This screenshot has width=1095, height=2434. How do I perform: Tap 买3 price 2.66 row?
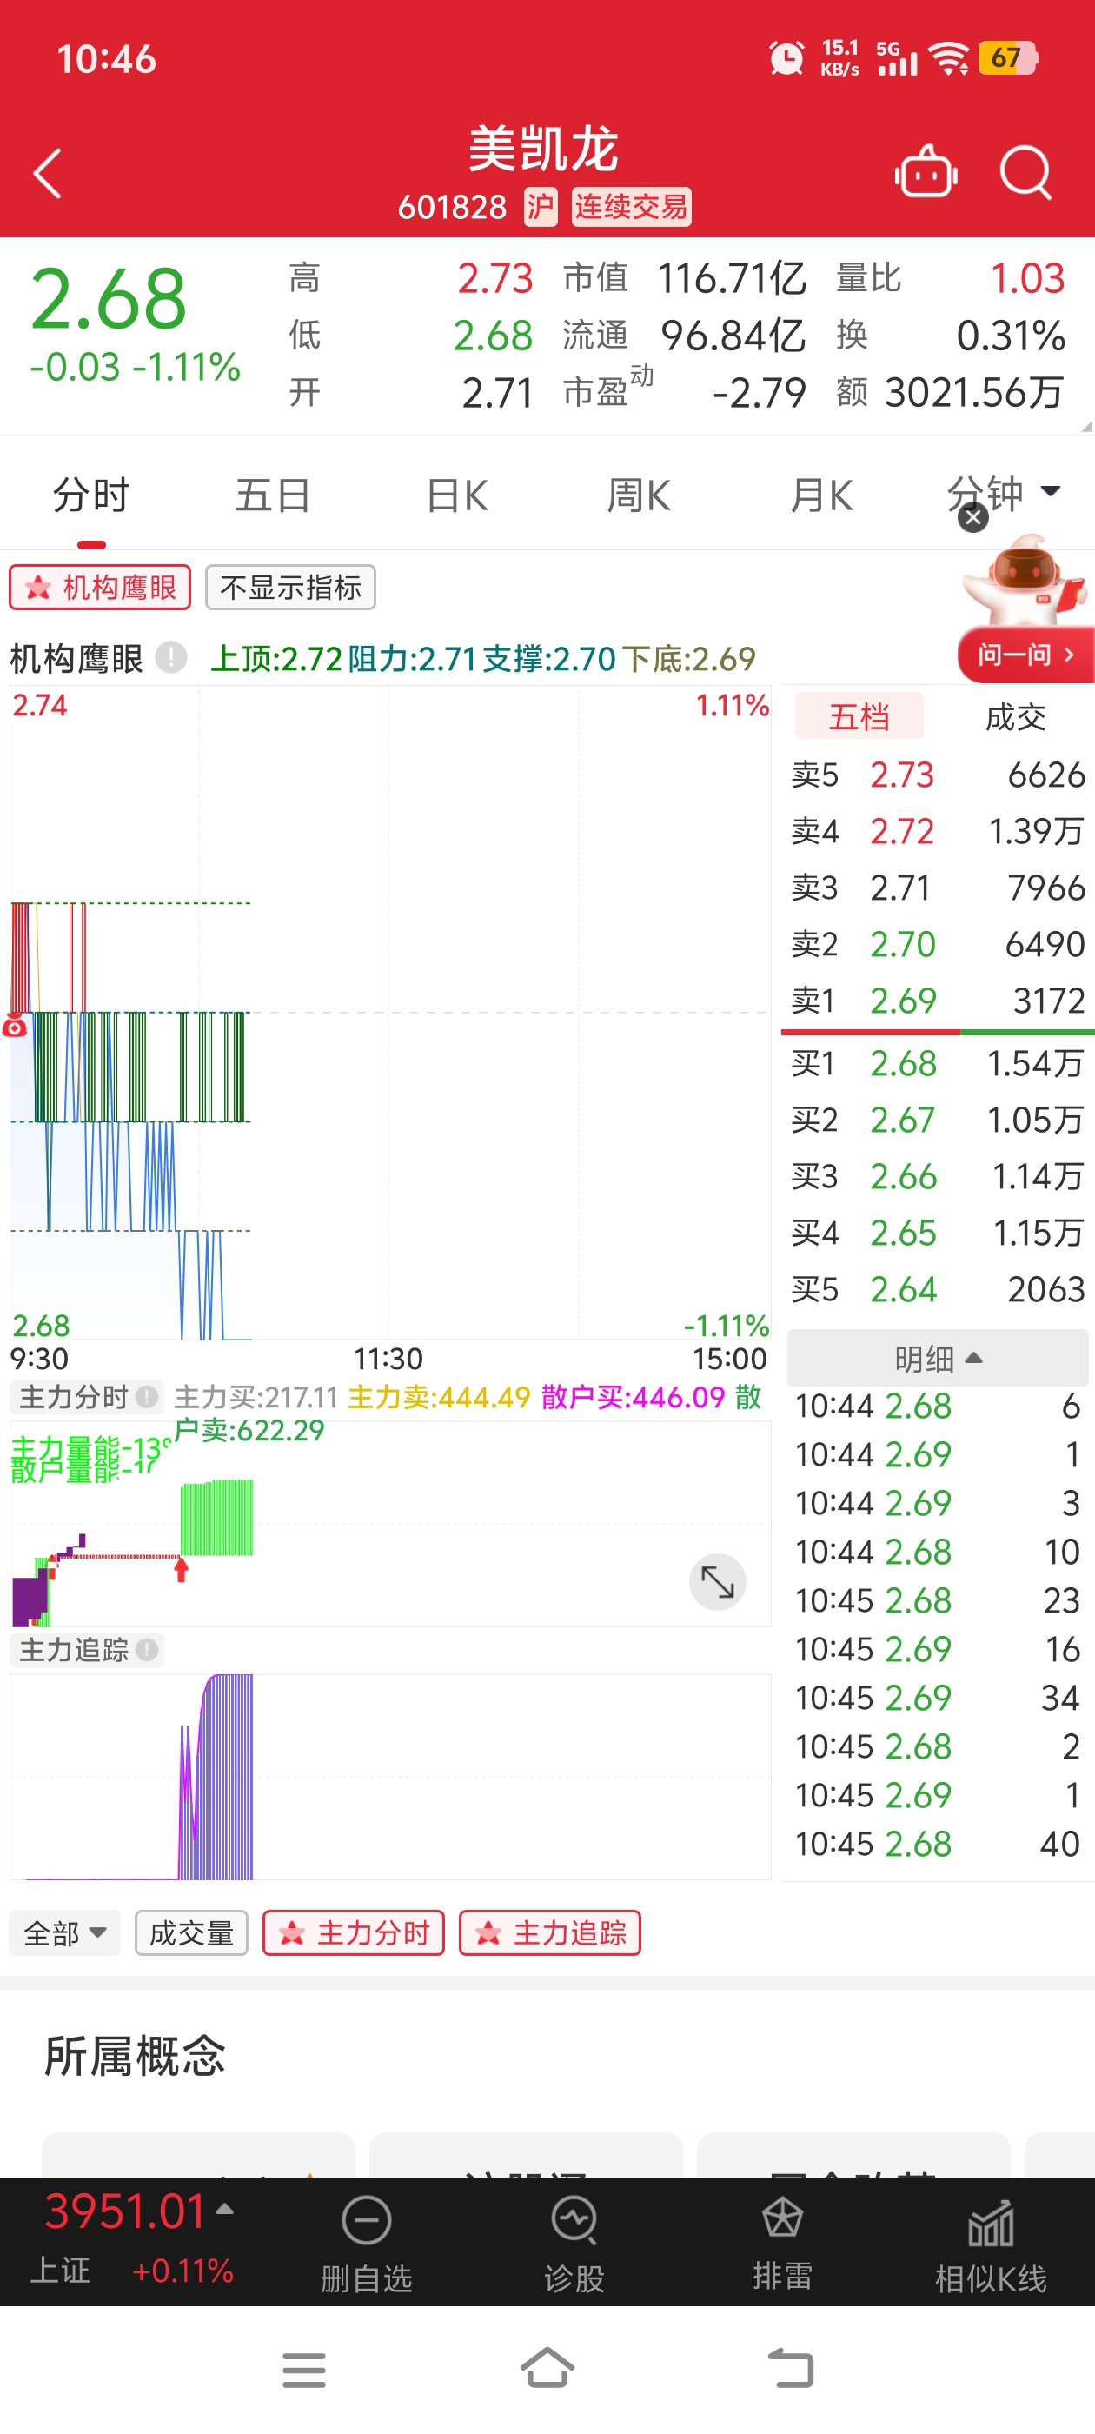937,1176
